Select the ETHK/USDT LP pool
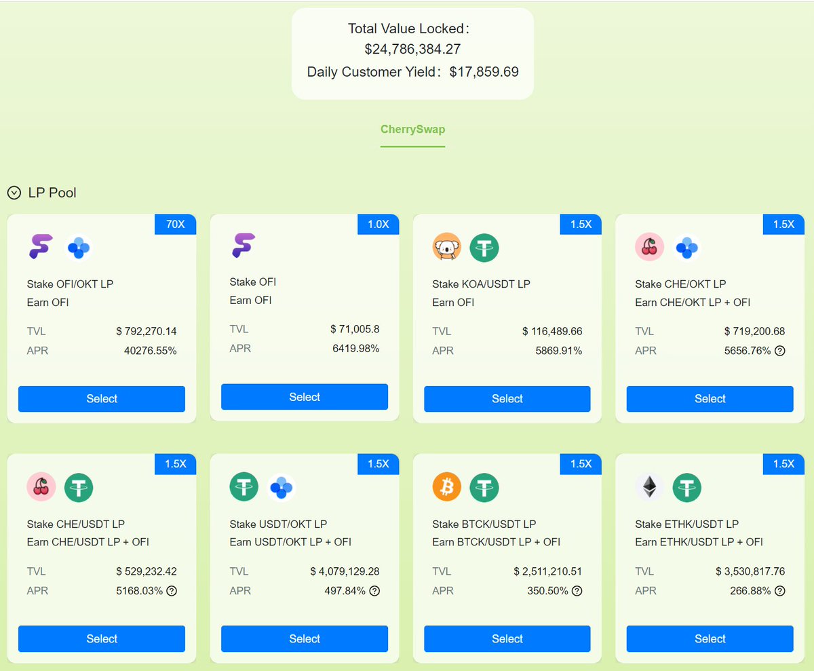 pyautogui.click(x=710, y=638)
